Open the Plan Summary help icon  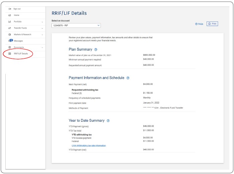[96, 50]
